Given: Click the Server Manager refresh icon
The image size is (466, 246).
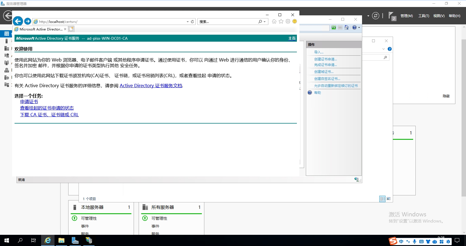Looking at the screenshot, I should [x=375, y=16].
